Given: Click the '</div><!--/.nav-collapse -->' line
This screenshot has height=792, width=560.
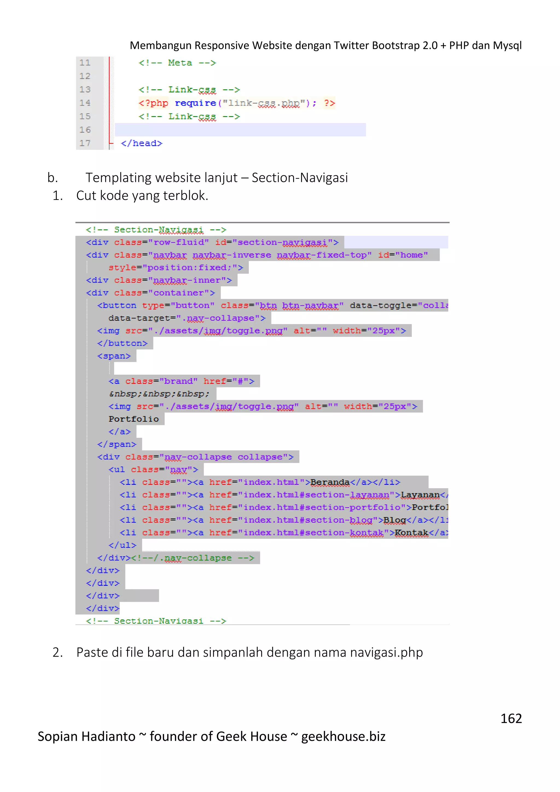Looking at the screenshot, I should (x=176, y=558).
